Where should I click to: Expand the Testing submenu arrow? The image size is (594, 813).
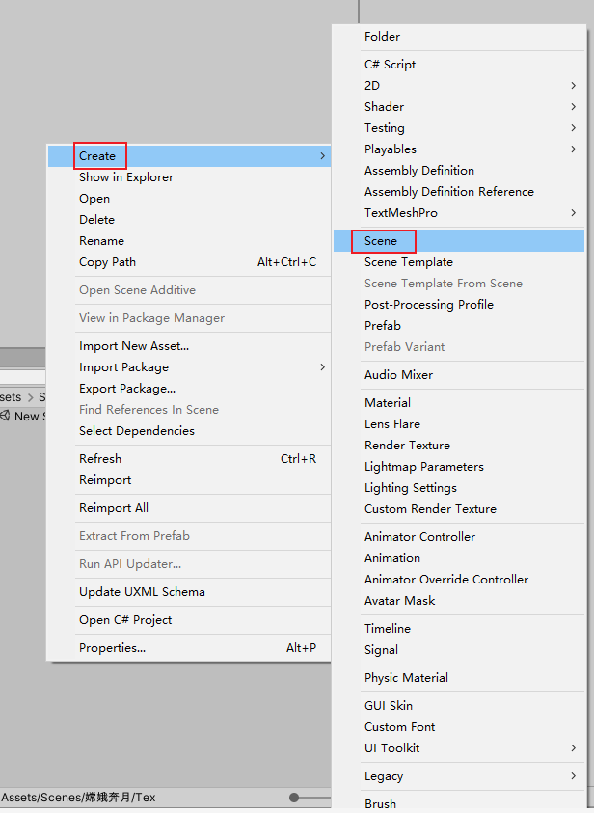coord(573,128)
